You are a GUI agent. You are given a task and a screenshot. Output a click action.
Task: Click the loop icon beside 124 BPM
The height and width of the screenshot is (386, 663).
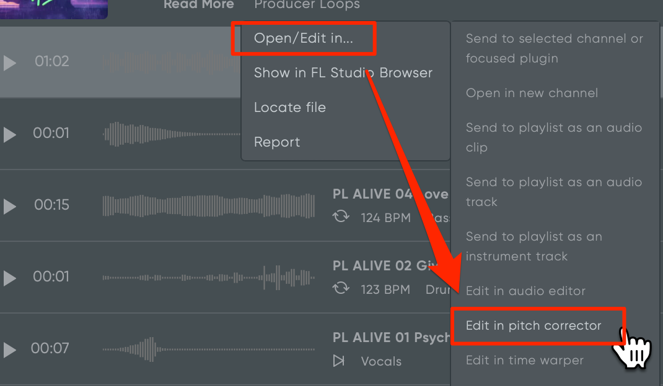[x=341, y=217]
